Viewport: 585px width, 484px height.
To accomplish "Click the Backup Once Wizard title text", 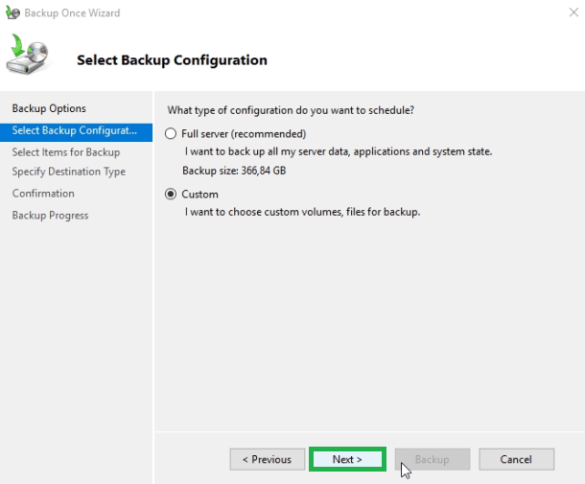I will 72,13.
